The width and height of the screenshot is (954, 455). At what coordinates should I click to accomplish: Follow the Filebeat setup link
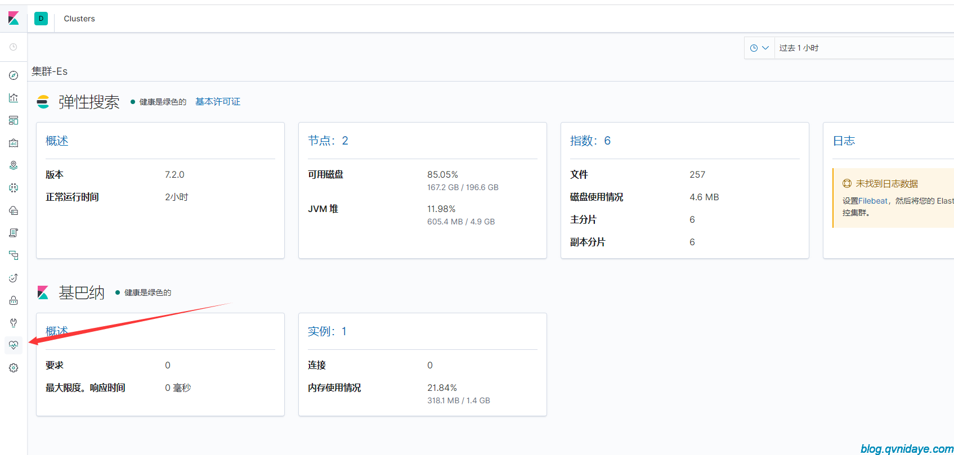point(873,201)
